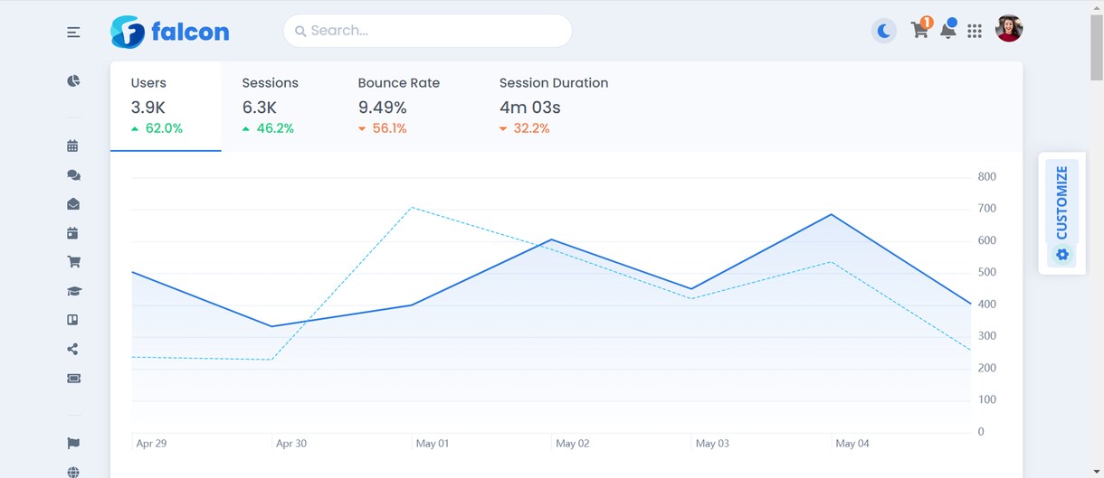Screen dimensions: 1104x478
Task: Focus the Search input field
Action: coord(427,31)
